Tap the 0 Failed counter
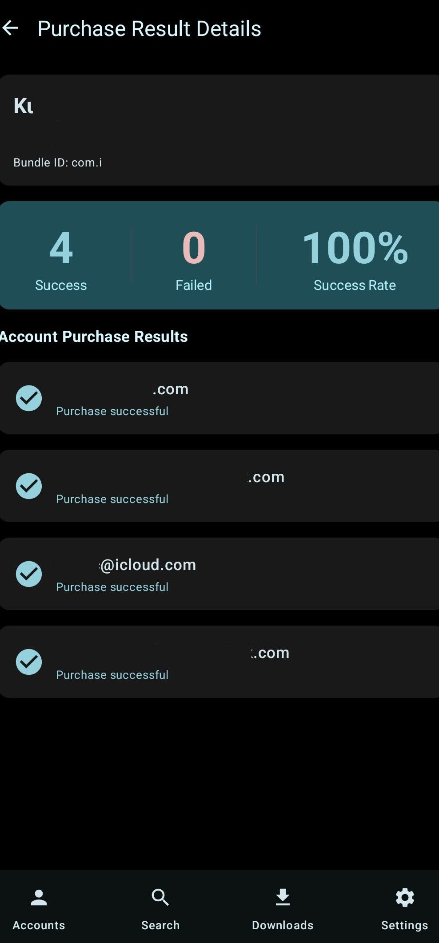The height and width of the screenshot is (943, 439). pos(194,248)
